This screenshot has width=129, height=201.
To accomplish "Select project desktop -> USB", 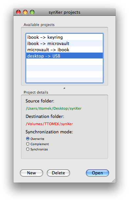I will coord(64,56).
